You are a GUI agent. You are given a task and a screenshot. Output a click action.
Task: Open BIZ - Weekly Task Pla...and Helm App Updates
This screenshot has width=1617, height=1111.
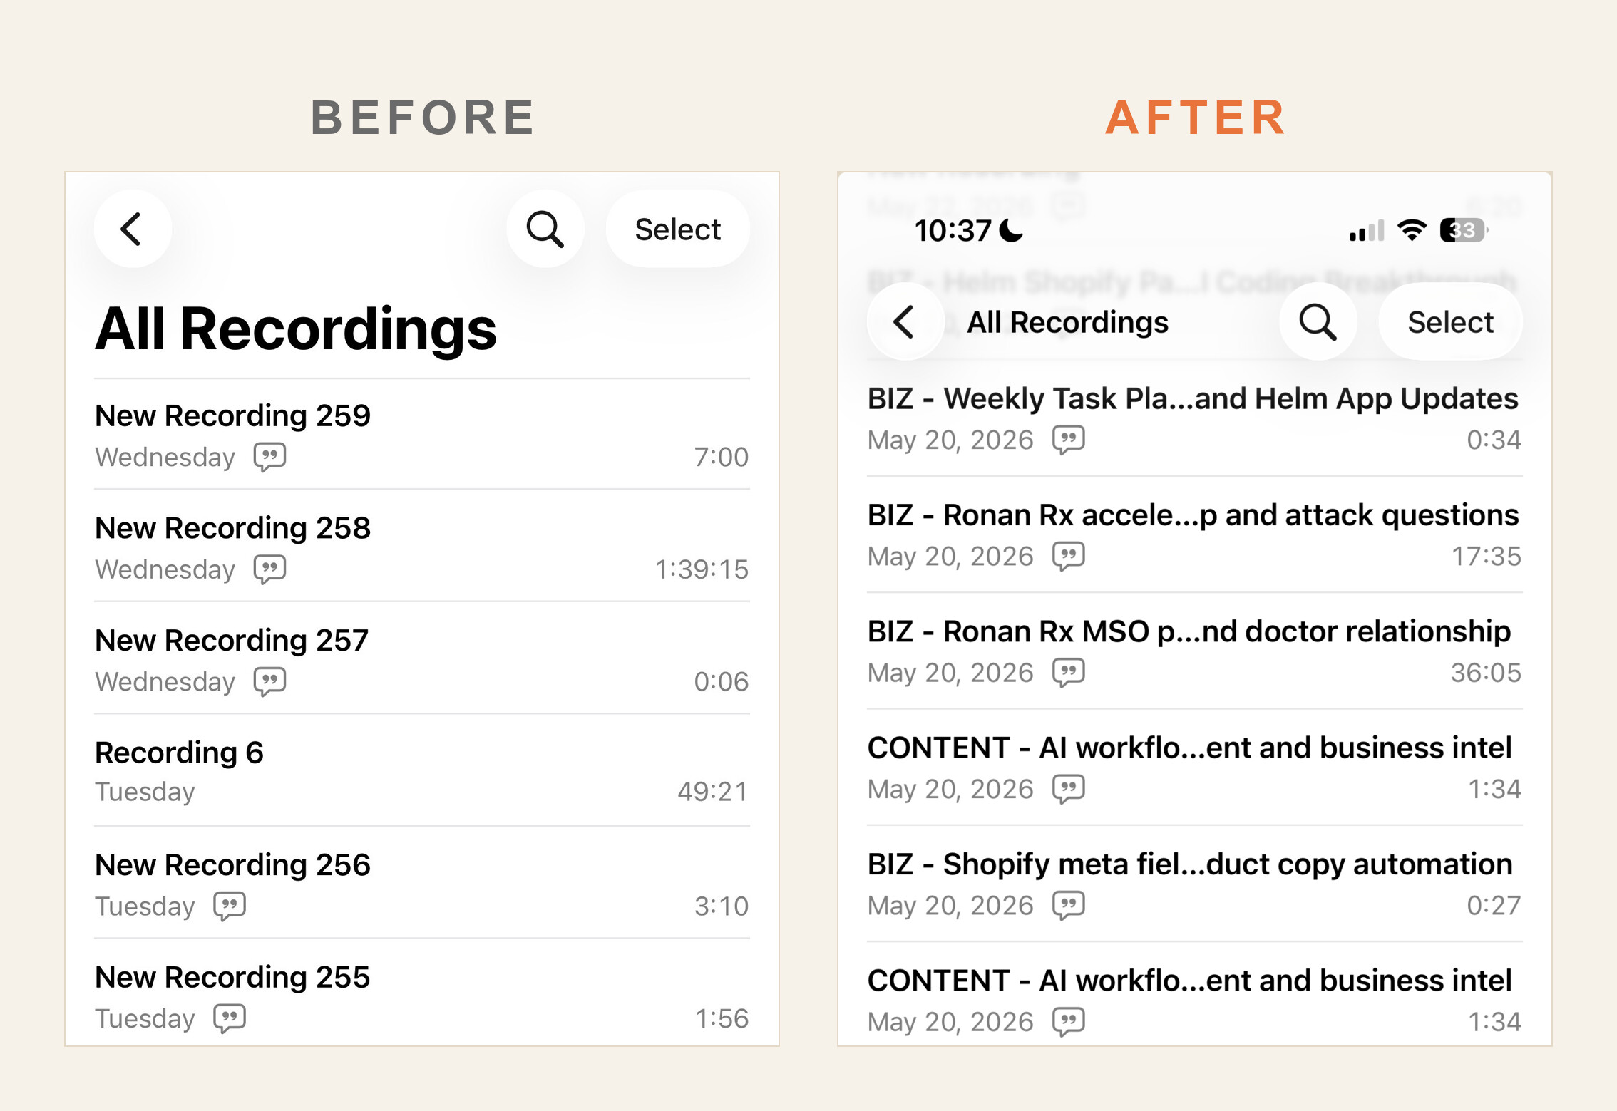(x=1194, y=419)
